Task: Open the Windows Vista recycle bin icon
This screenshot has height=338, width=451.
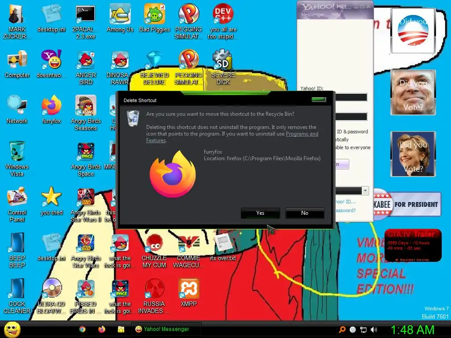Action: 17,158
